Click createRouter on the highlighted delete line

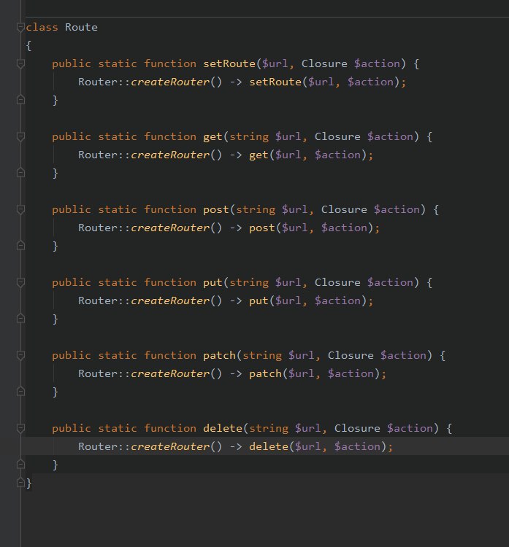[170, 446]
